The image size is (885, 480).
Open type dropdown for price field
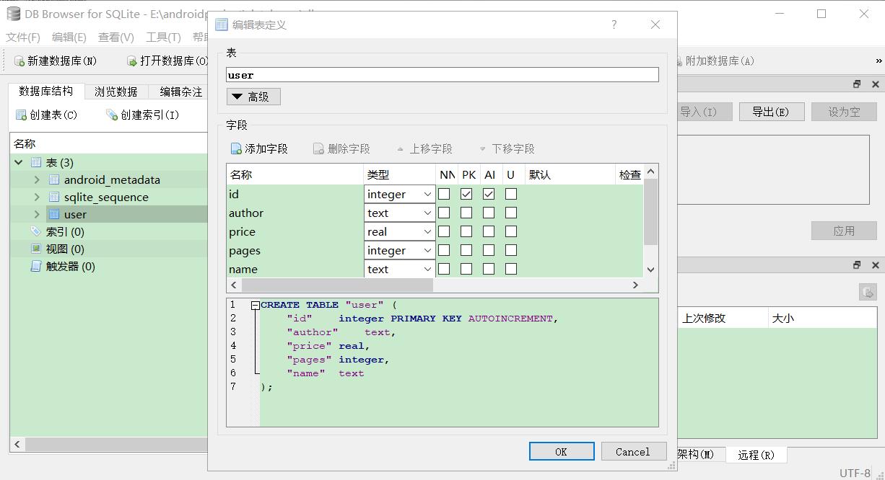(399, 231)
